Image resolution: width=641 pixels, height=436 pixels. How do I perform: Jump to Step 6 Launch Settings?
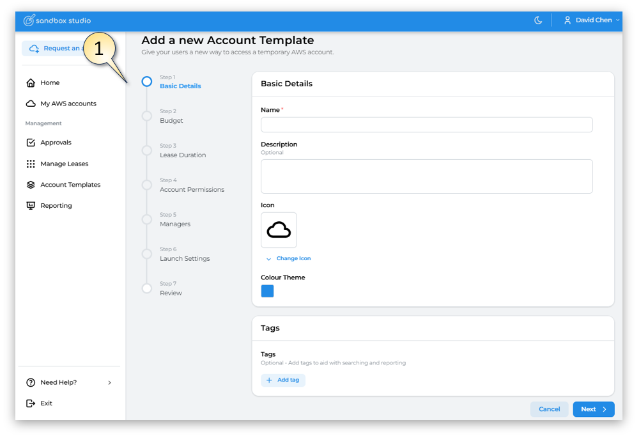tap(185, 259)
